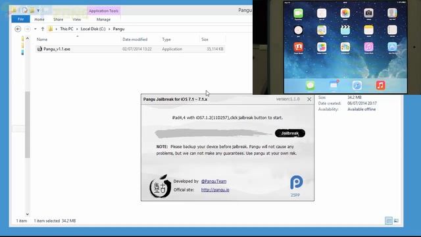The width and height of the screenshot is (421, 237).
Task: Tap the Newsstand app on the iPad
Action: point(345,47)
